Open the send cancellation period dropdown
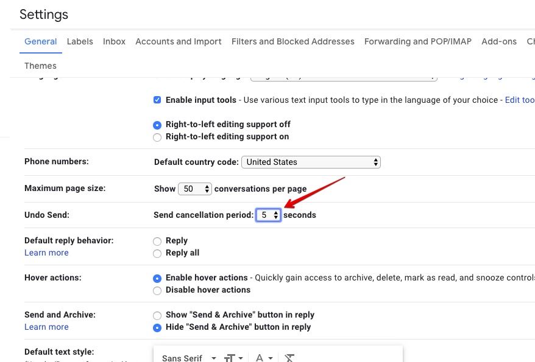The image size is (535, 362). pos(268,215)
